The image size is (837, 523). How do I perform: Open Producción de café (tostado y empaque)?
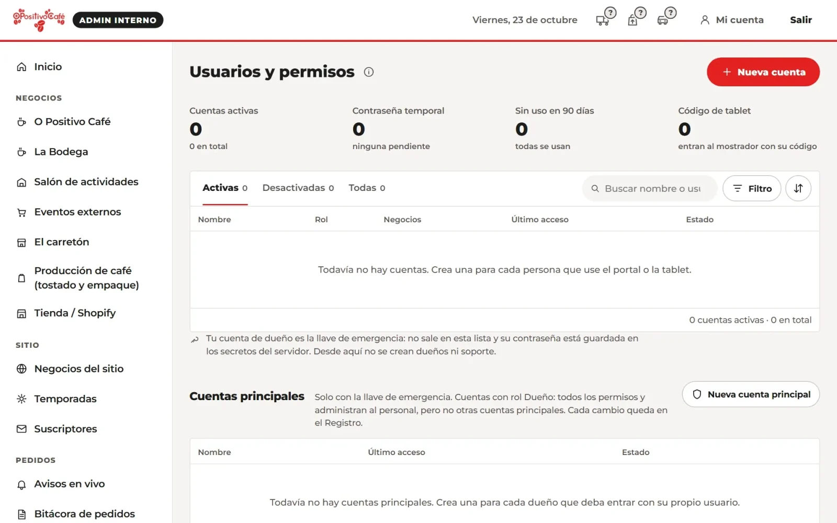coord(86,278)
